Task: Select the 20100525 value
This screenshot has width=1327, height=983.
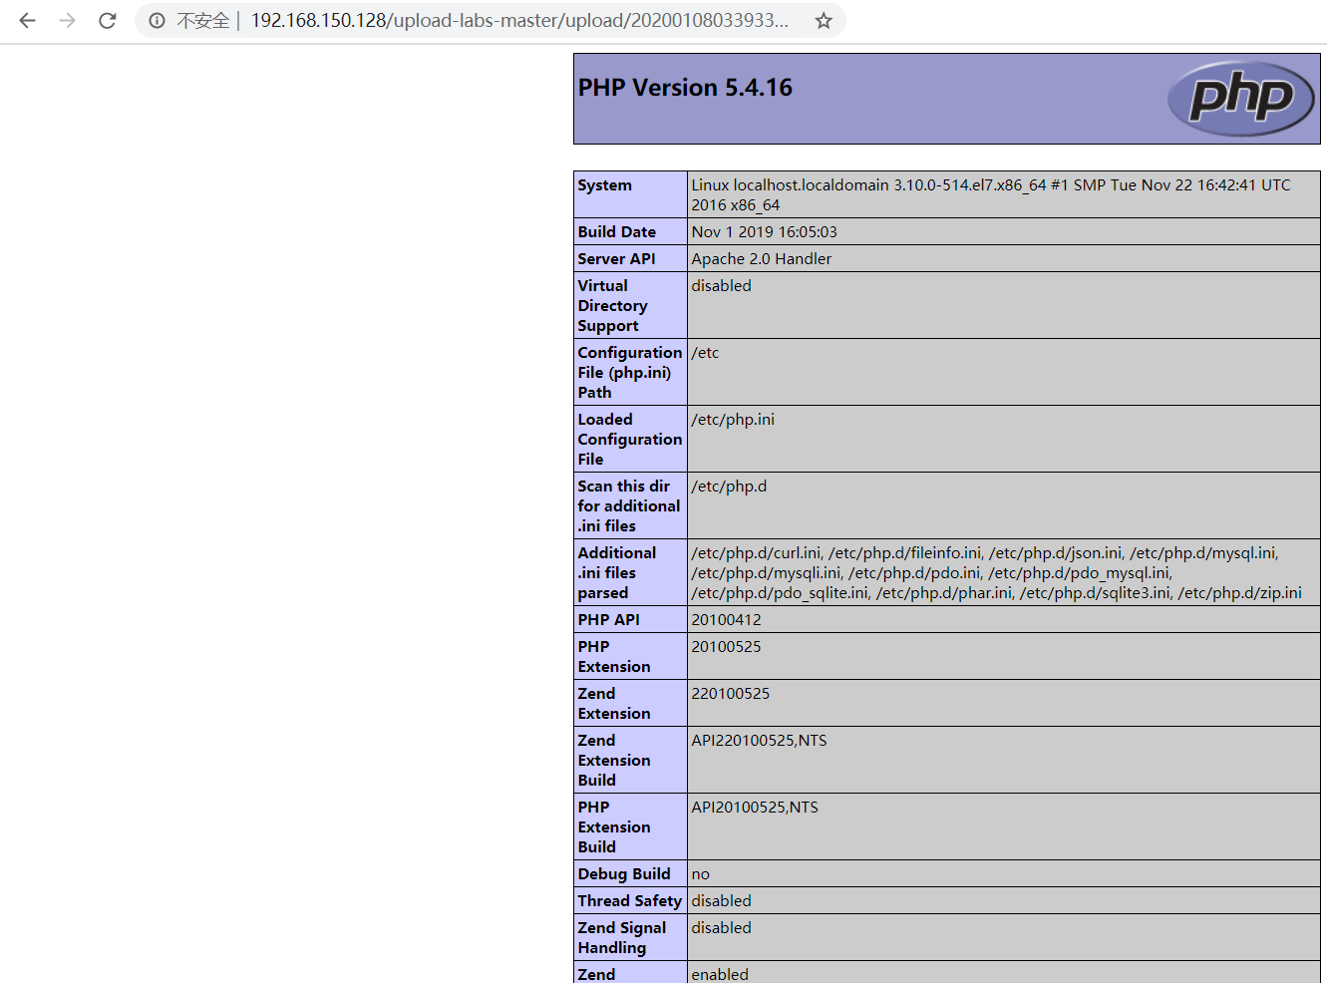Action: (x=727, y=647)
